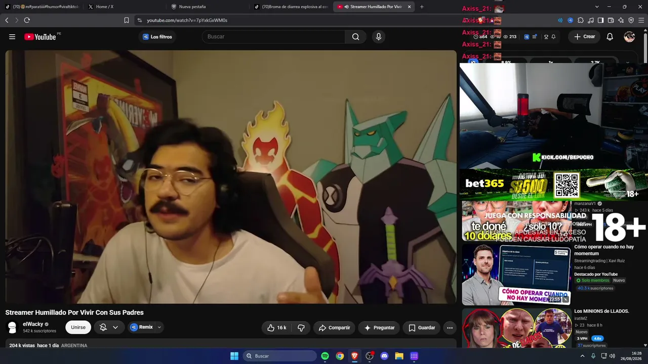Viewport: 648px width, 364px height.
Task: Open the Brave wallet icon
Action: coord(611,20)
